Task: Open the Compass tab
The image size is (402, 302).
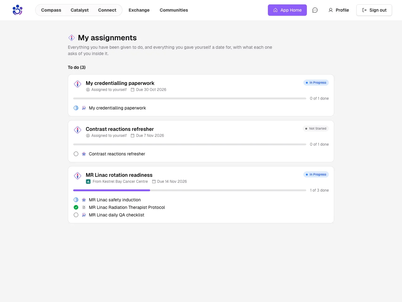Action: (x=51, y=10)
